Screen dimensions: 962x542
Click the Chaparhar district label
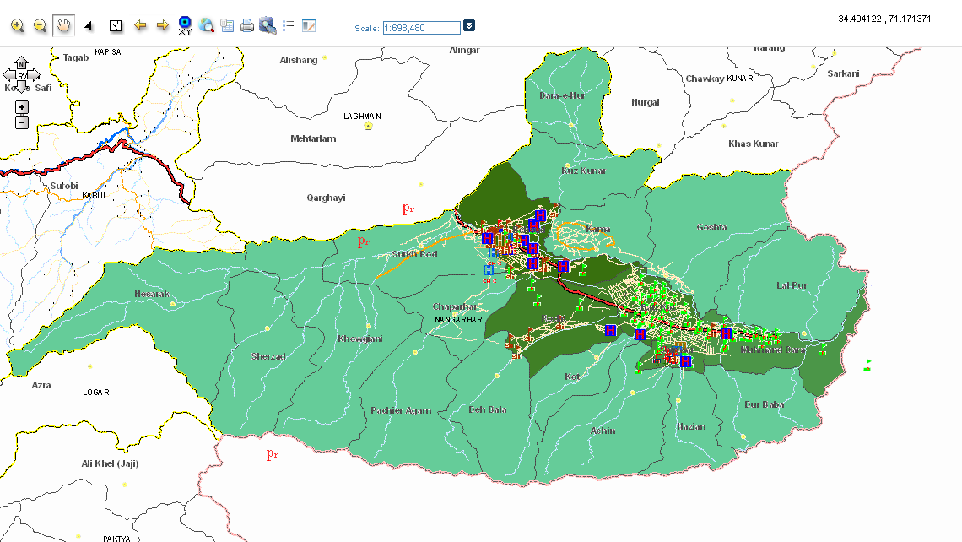(455, 306)
